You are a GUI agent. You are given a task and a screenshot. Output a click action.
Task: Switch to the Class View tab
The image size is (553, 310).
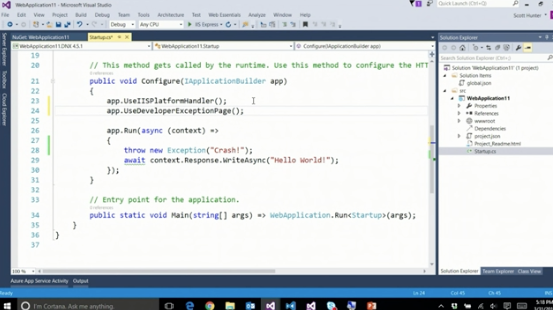pos(529,271)
